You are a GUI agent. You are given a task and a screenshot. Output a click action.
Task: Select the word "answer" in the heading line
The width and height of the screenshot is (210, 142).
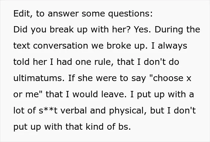point(63,14)
